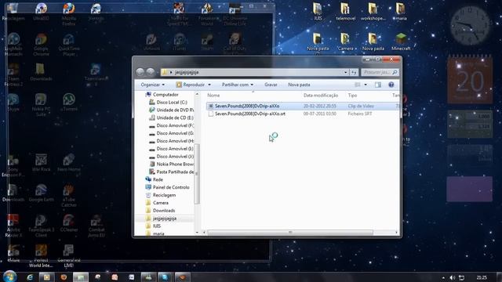Click the analog clock gadget
Viewport: 502px width, 282px height.
[x=470, y=26]
